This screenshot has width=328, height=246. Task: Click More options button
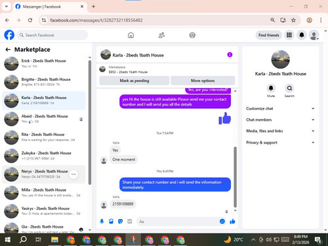(203, 81)
